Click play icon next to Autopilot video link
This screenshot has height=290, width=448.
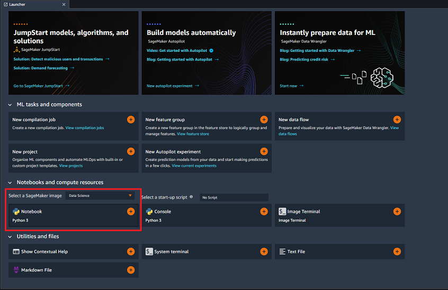(x=211, y=50)
